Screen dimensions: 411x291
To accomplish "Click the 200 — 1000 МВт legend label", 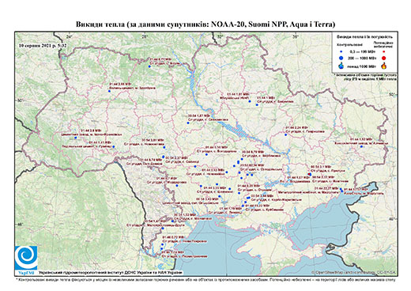I will [x=361, y=58].
